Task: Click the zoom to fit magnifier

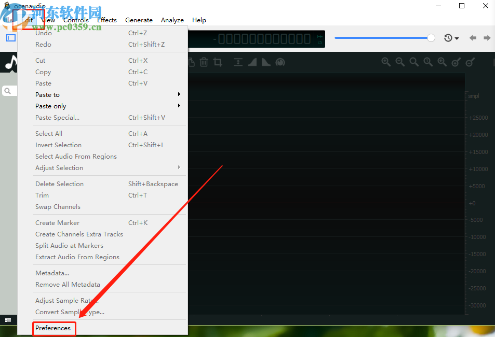Action: (x=414, y=62)
